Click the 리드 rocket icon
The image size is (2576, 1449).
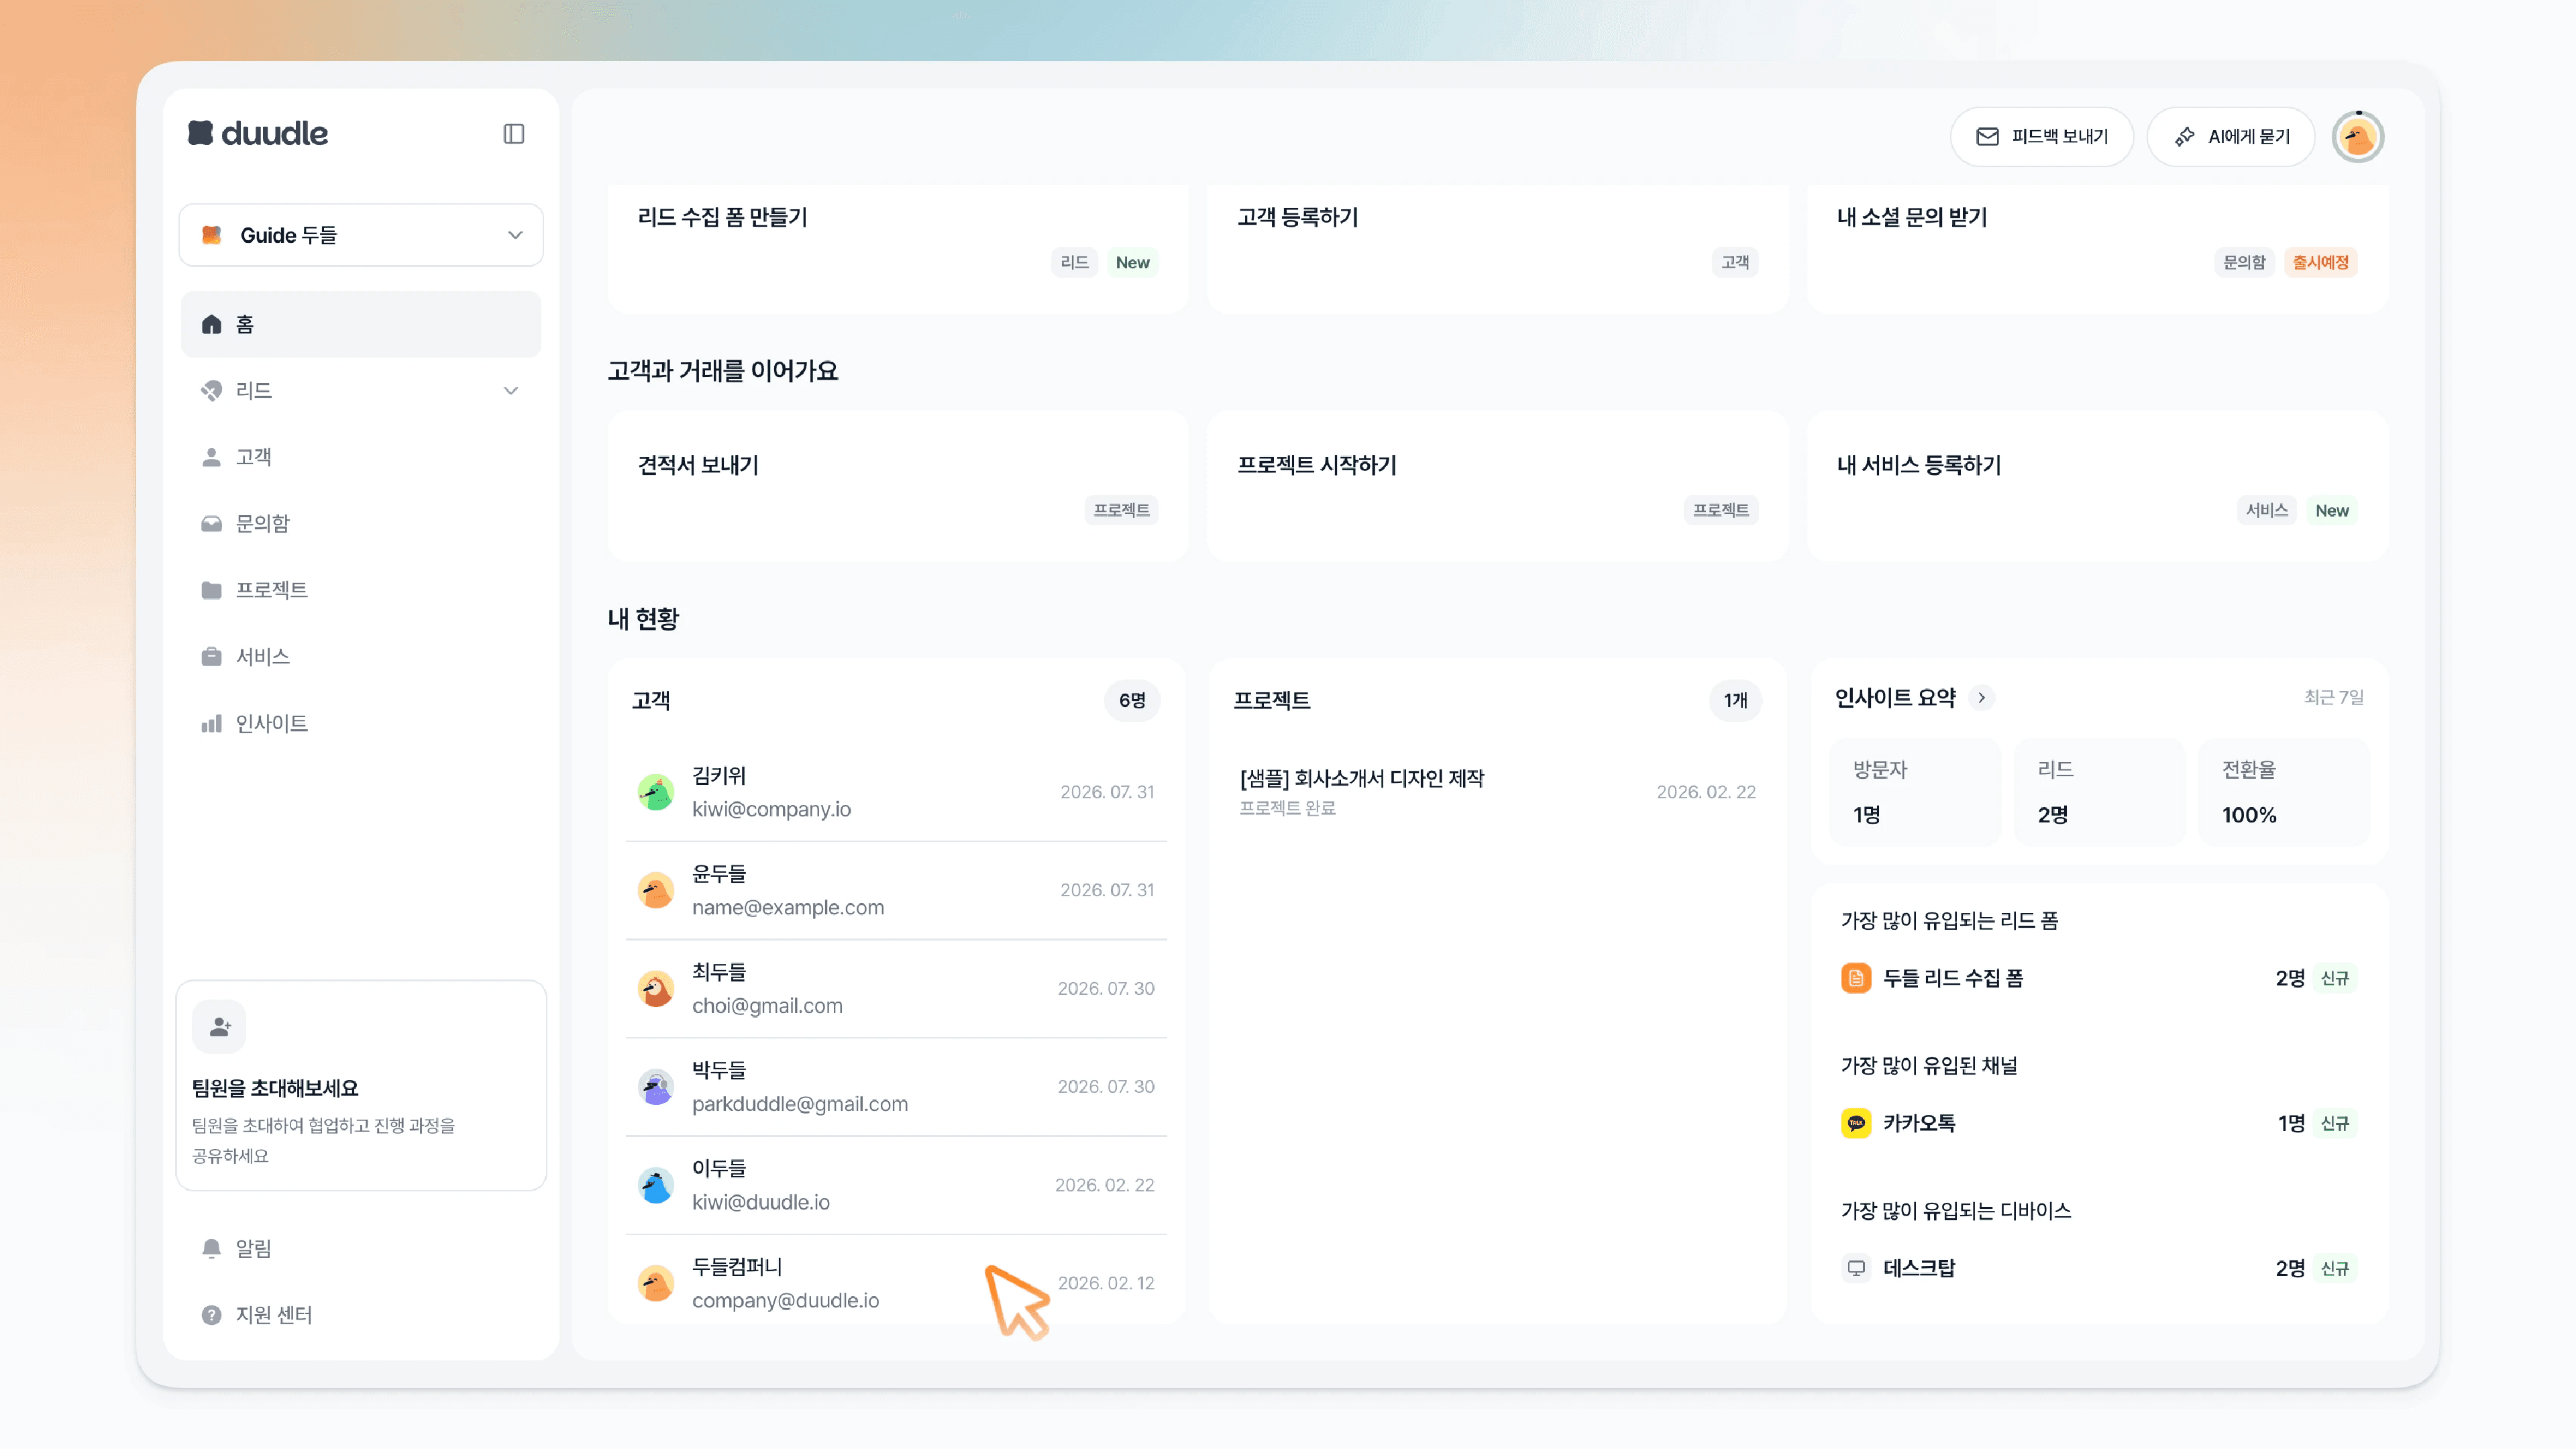(x=211, y=391)
